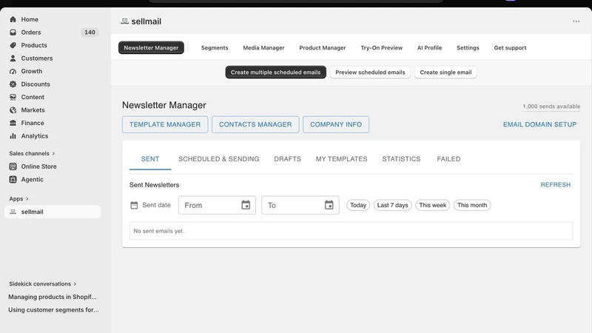Open the CONTACTS MANAGER button

[x=255, y=124]
